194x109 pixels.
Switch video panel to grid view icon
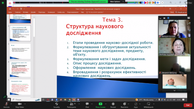coord(189,18)
